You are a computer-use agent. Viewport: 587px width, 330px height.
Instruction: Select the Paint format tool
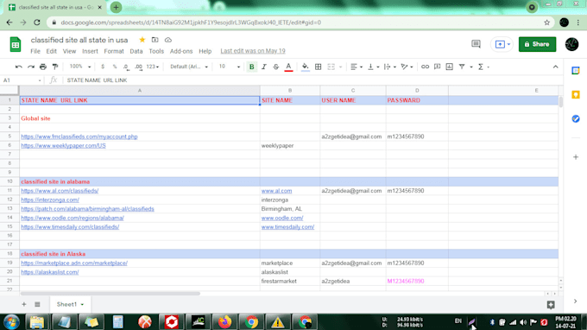click(55, 67)
